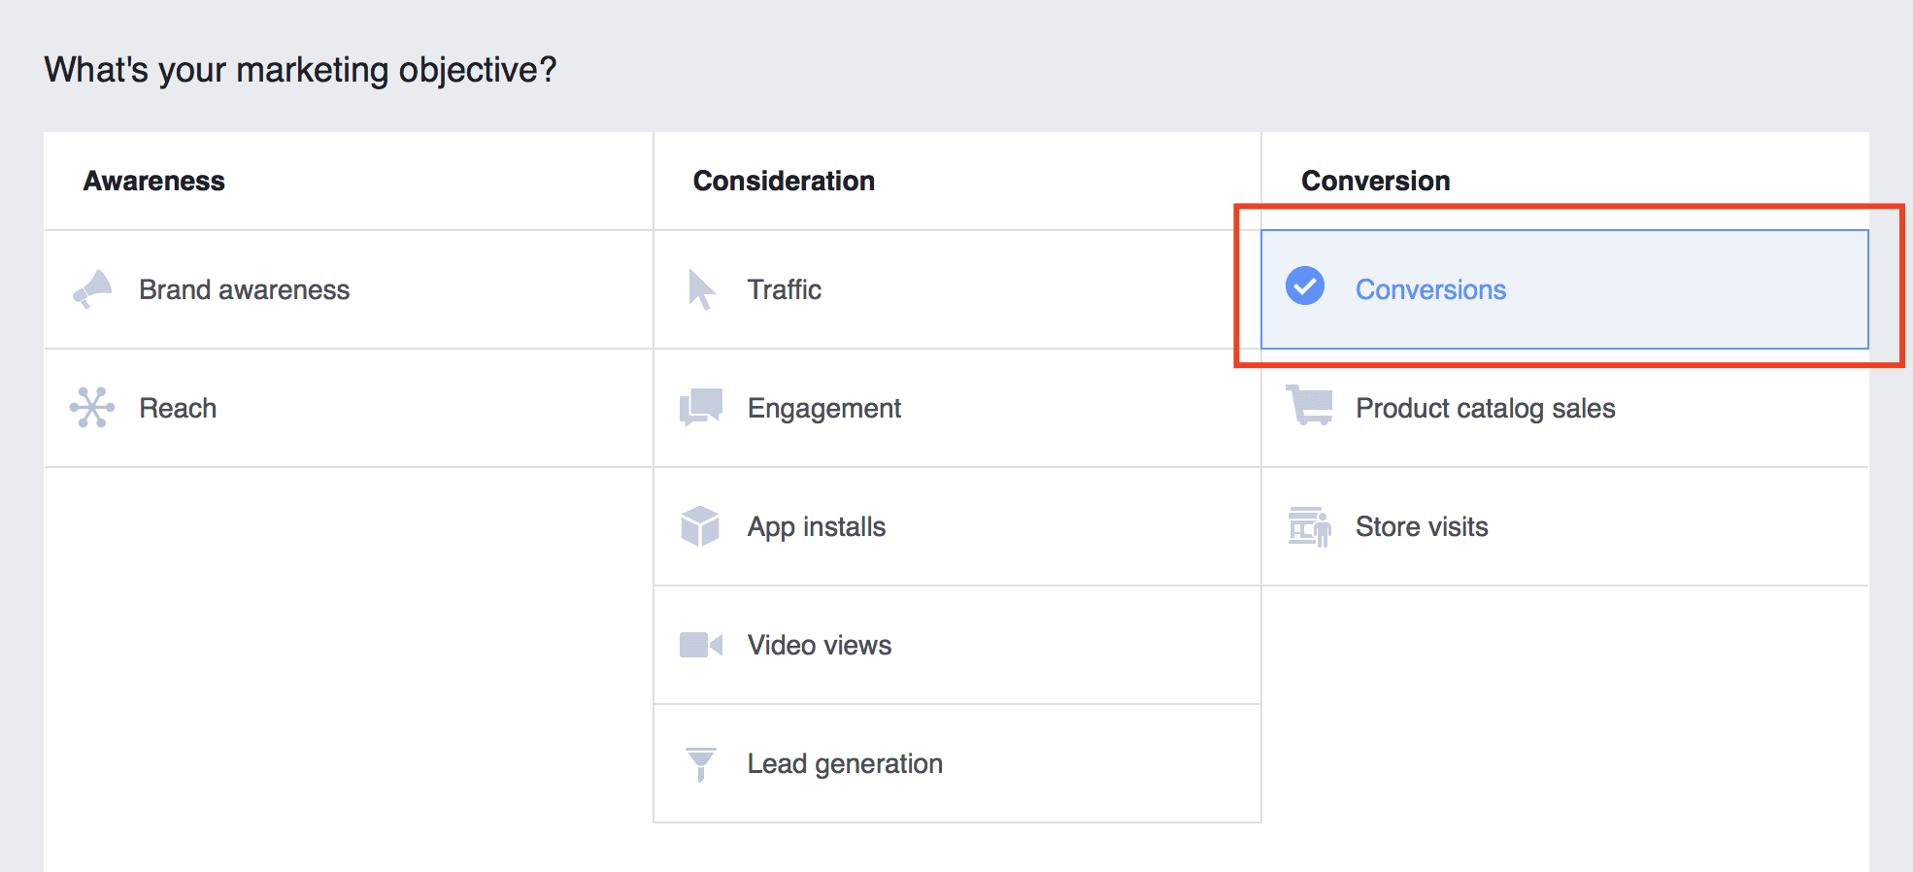Click the Store visits storefront icon
This screenshot has height=872, width=1913.
(x=1309, y=526)
